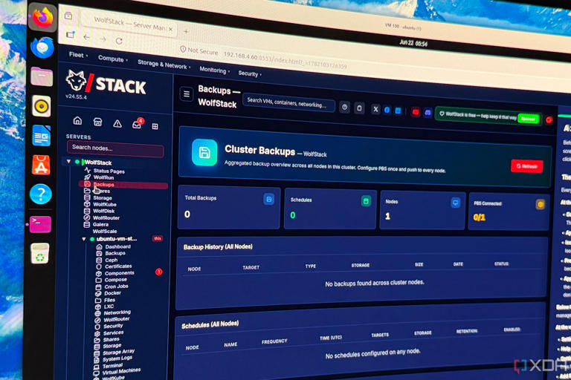Open the Discord icon in header
Screen dimensions: 571x380
point(428,113)
